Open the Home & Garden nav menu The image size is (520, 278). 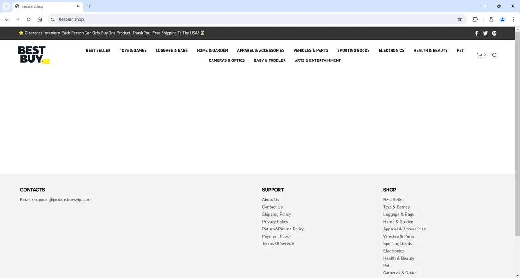[x=212, y=50]
